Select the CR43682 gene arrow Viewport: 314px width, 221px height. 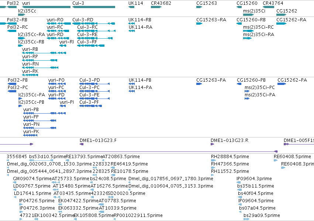click(156, 7)
